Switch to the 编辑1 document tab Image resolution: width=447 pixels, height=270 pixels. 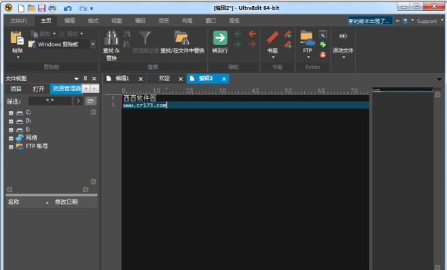(x=122, y=78)
